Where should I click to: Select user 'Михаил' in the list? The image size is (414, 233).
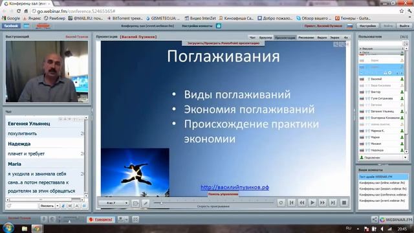(382, 144)
